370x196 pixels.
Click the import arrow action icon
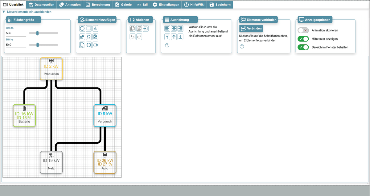[146, 28]
